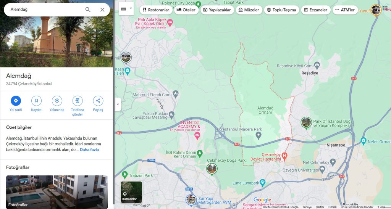The image size is (391, 209).
Task: Open Yol tarifi directions
Action: [x=16, y=101]
